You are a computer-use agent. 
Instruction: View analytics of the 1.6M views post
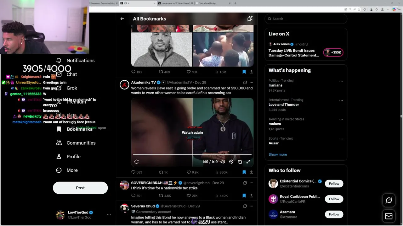pos(220,72)
